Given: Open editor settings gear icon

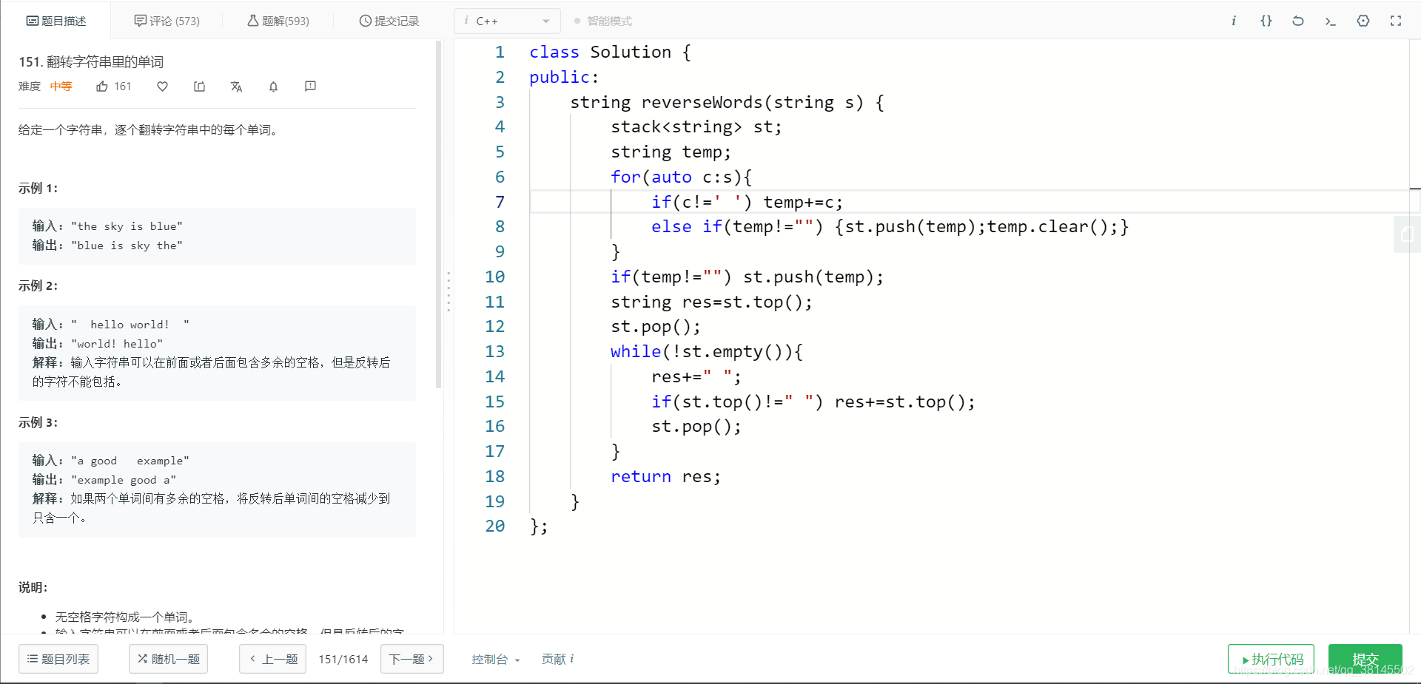Looking at the screenshot, I should click(1363, 21).
